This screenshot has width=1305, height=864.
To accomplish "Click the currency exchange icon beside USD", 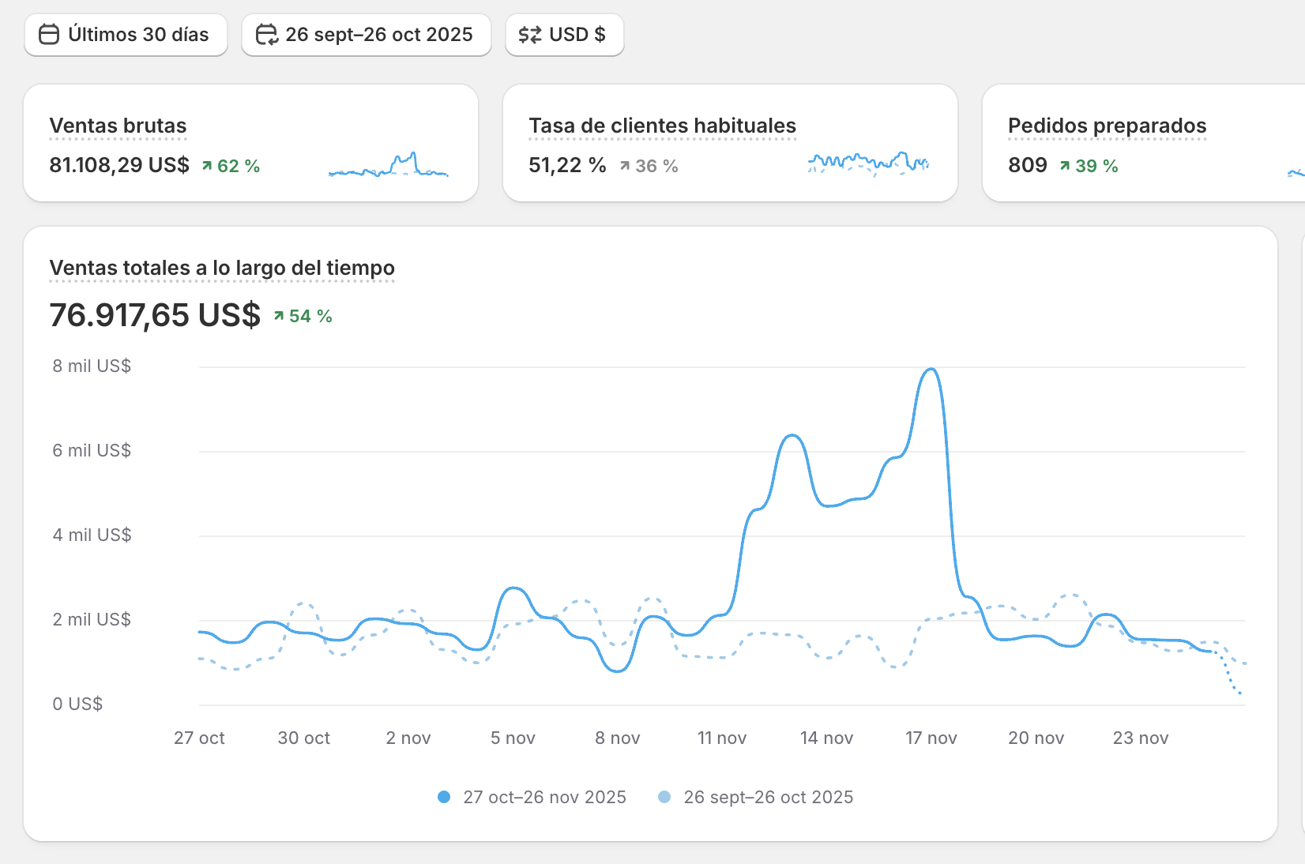I will (530, 35).
